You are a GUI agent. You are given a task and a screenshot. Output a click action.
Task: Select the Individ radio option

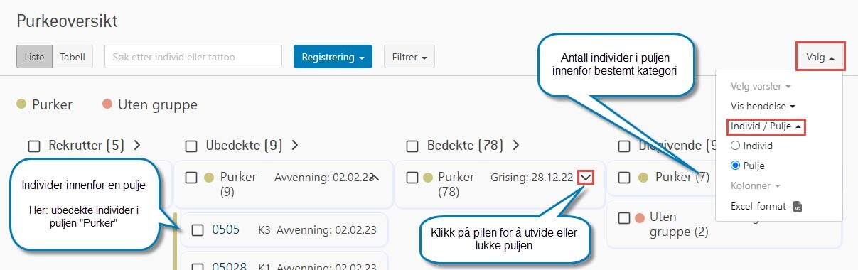tap(736, 146)
